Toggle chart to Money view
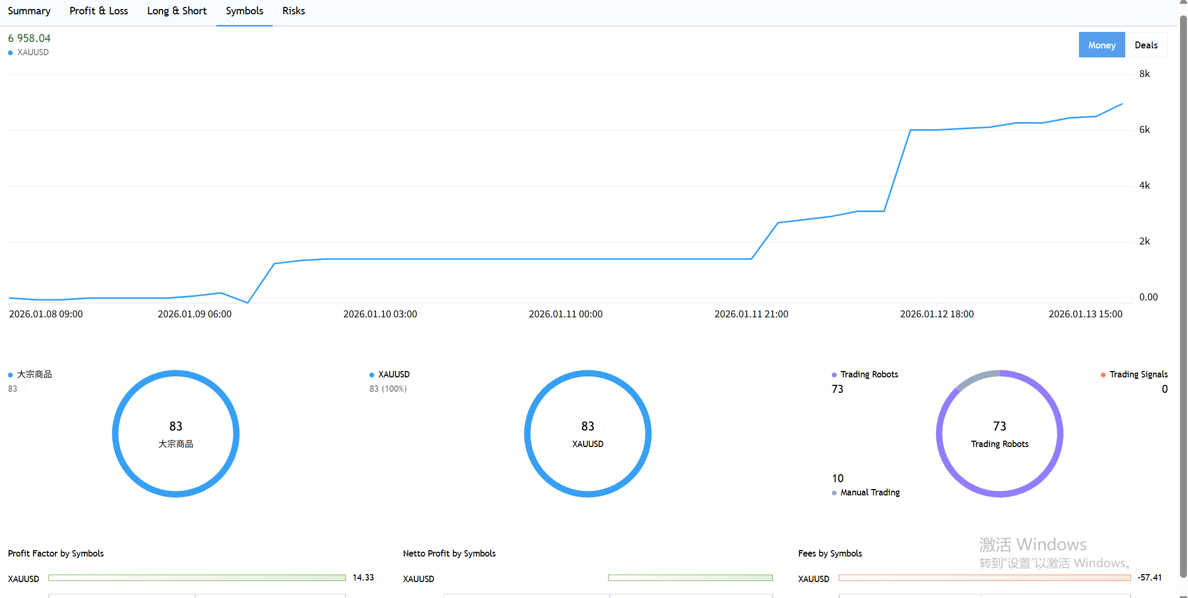 (x=1101, y=45)
